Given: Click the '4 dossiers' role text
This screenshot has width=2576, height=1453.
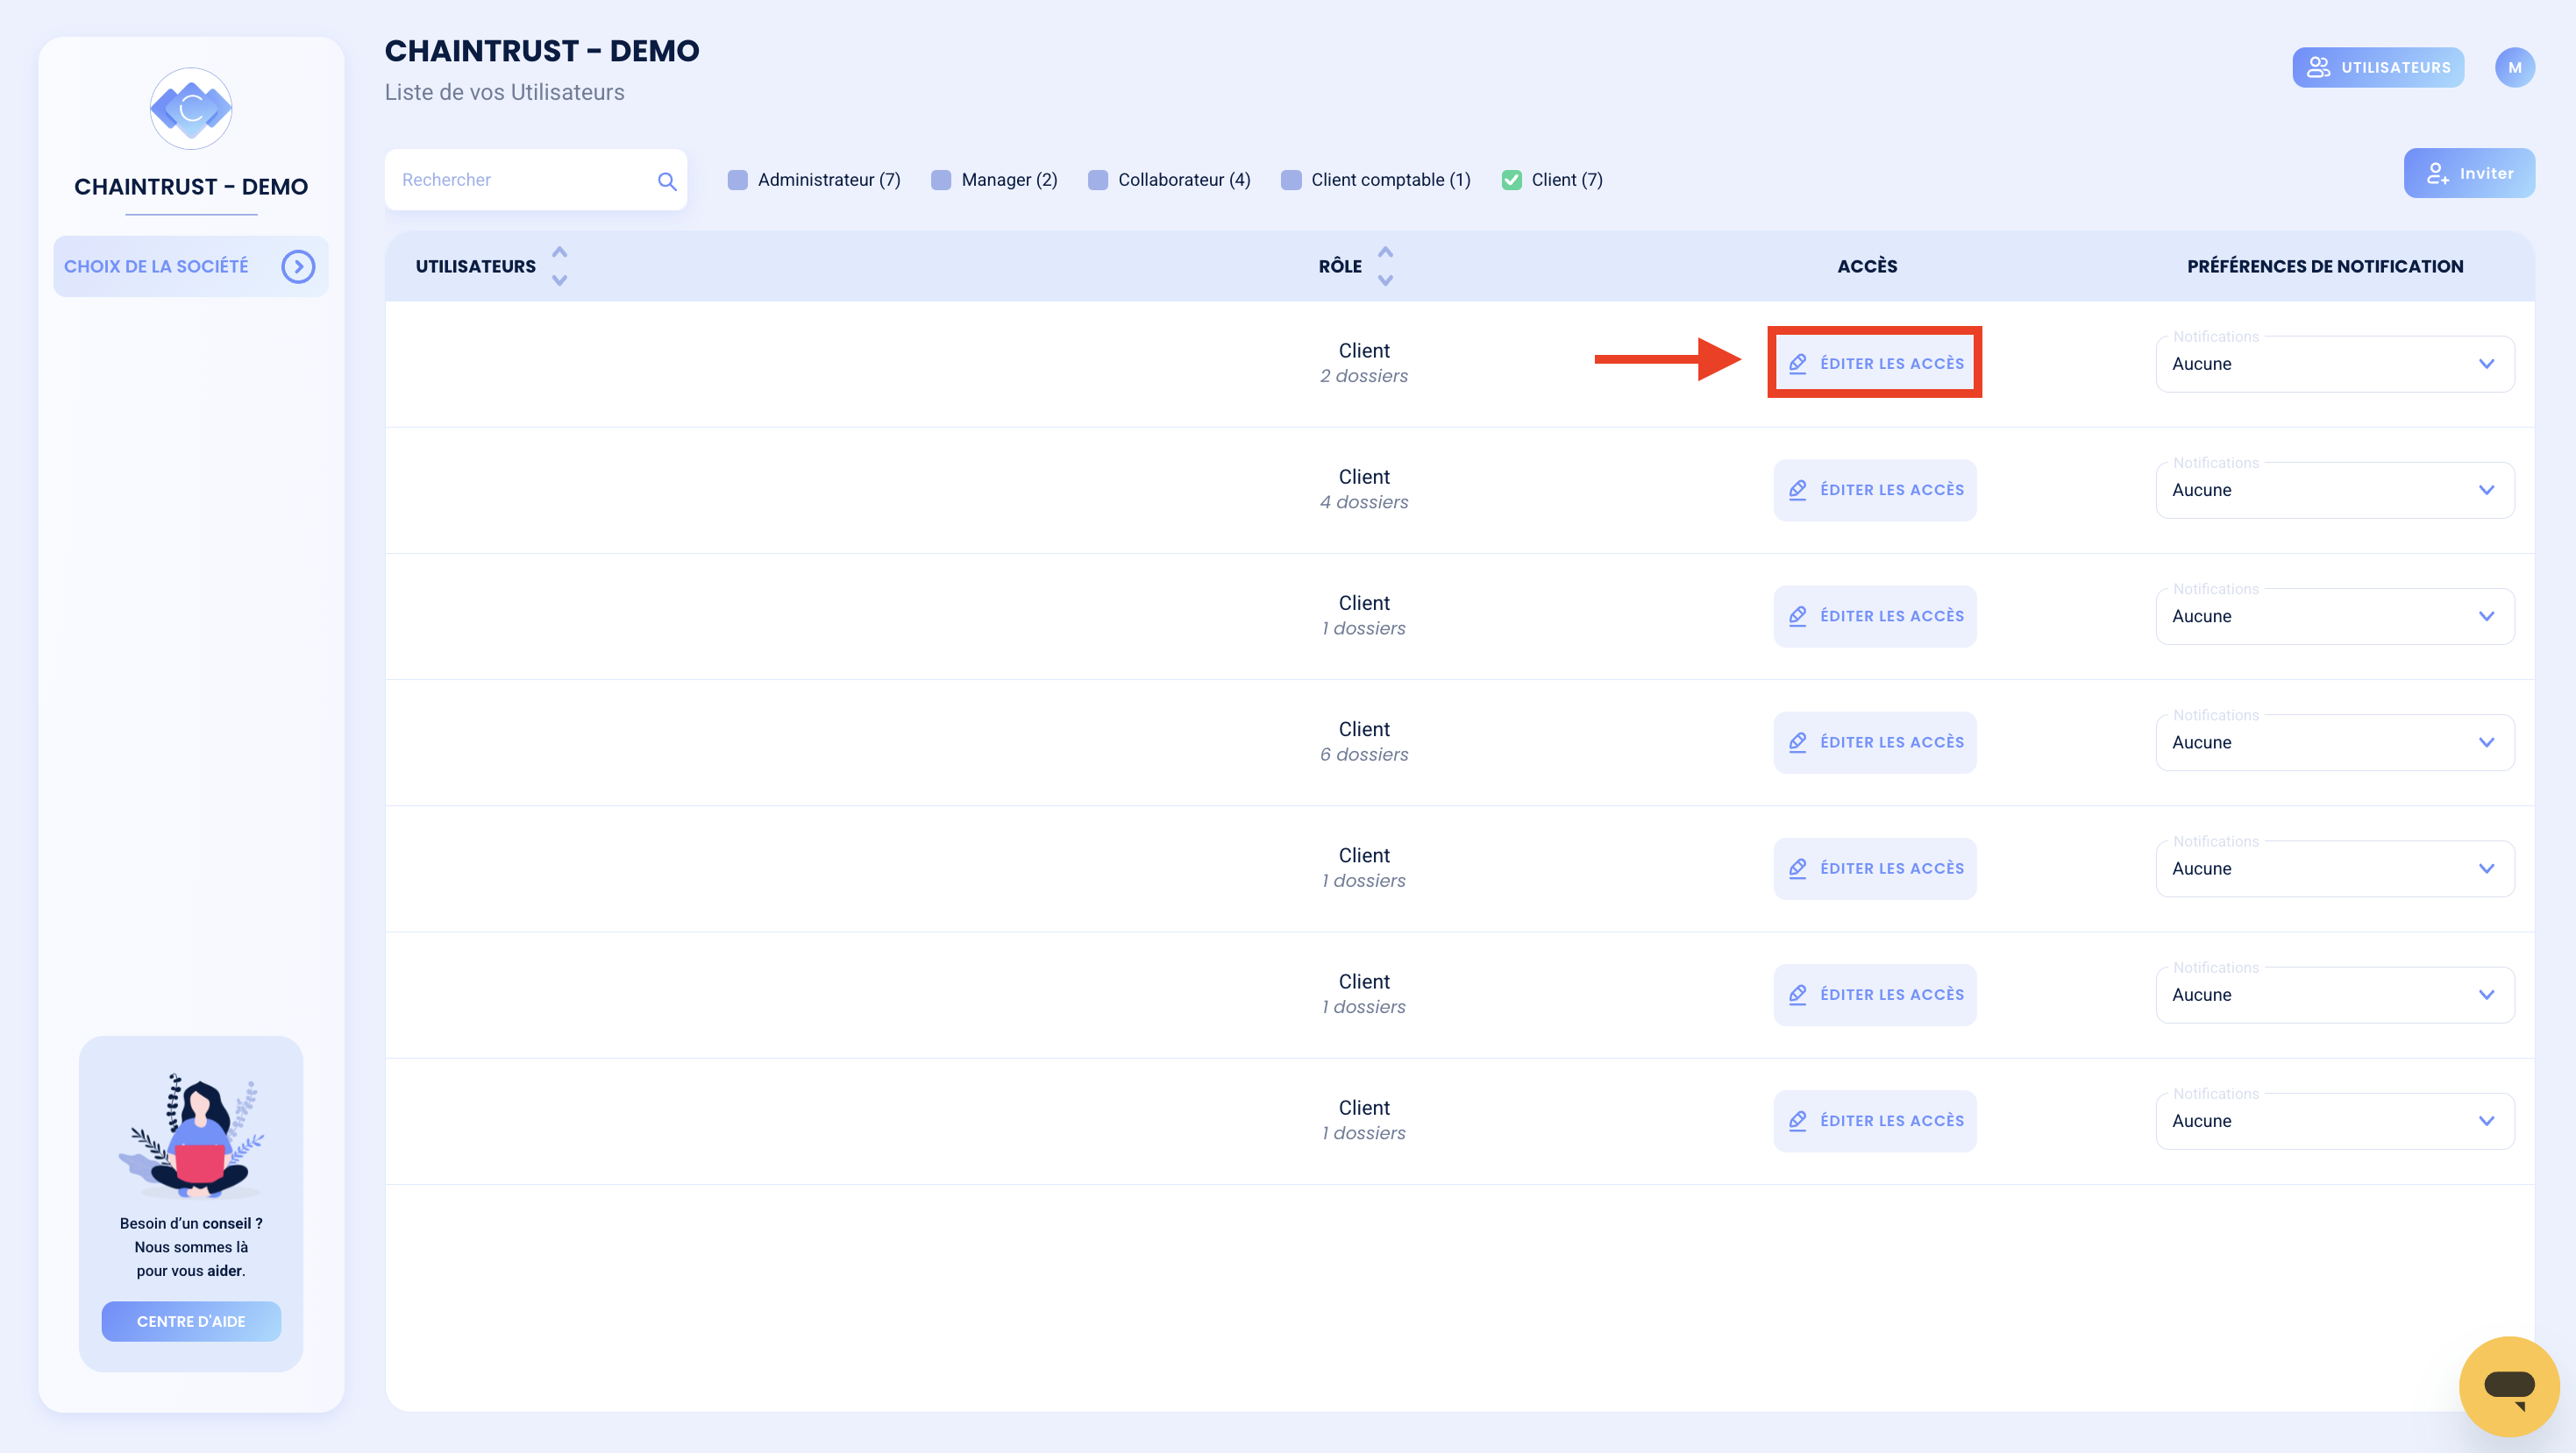Looking at the screenshot, I should pyautogui.click(x=1364, y=503).
